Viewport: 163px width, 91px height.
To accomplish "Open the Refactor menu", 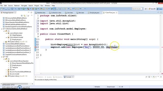I will [x=17, y=6].
